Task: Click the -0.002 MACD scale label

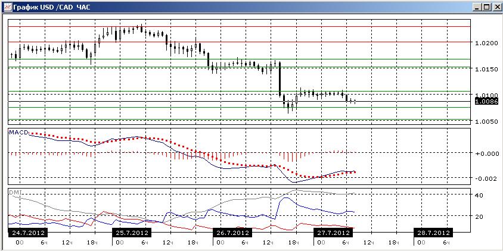Action: coord(485,178)
